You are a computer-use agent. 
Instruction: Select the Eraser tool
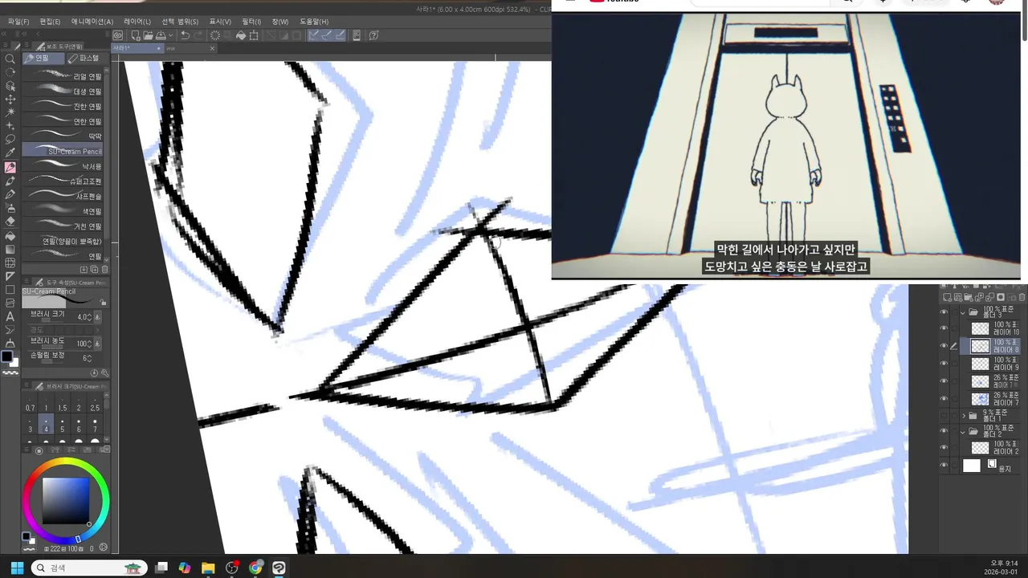(x=10, y=221)
